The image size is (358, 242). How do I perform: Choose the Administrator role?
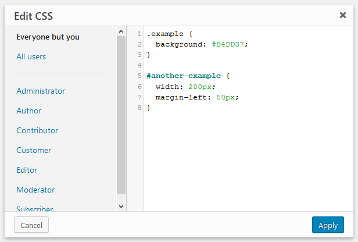click(x=41, y=91)
